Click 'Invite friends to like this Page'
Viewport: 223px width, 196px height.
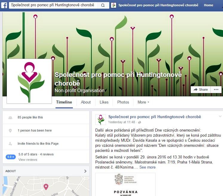click(38, 143)
